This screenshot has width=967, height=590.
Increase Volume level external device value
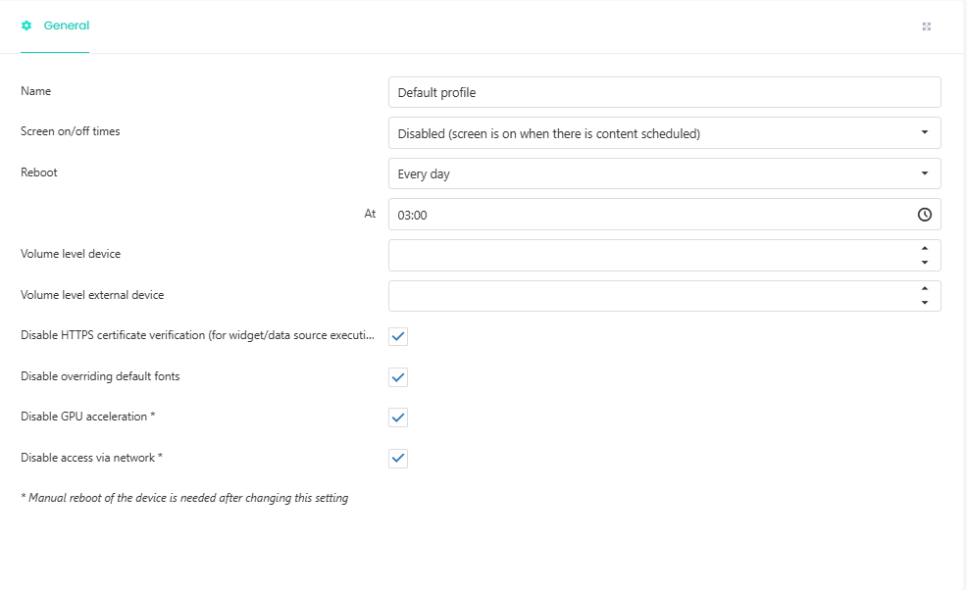[x=925, y=288]
